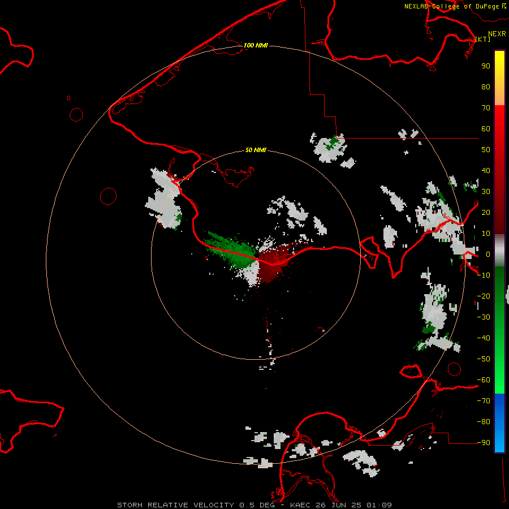Image resolution: width=509 pixels, height=509 pixels.
Task: Click the 26 JUN 25 date in caption
Action: [338, 505]
